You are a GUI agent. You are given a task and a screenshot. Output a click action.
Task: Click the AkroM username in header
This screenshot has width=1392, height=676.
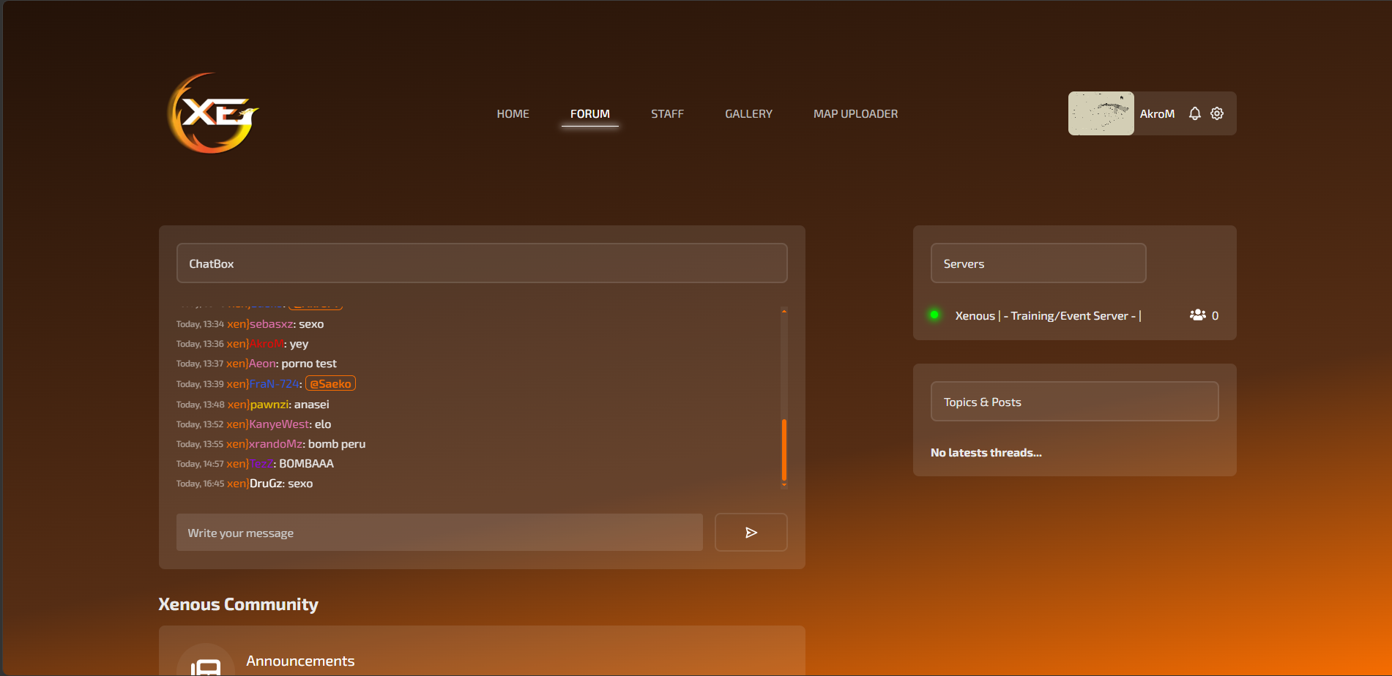click(x=1157, y=113)
